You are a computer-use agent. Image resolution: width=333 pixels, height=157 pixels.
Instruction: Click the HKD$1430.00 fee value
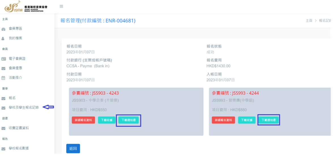coord(218,66)
